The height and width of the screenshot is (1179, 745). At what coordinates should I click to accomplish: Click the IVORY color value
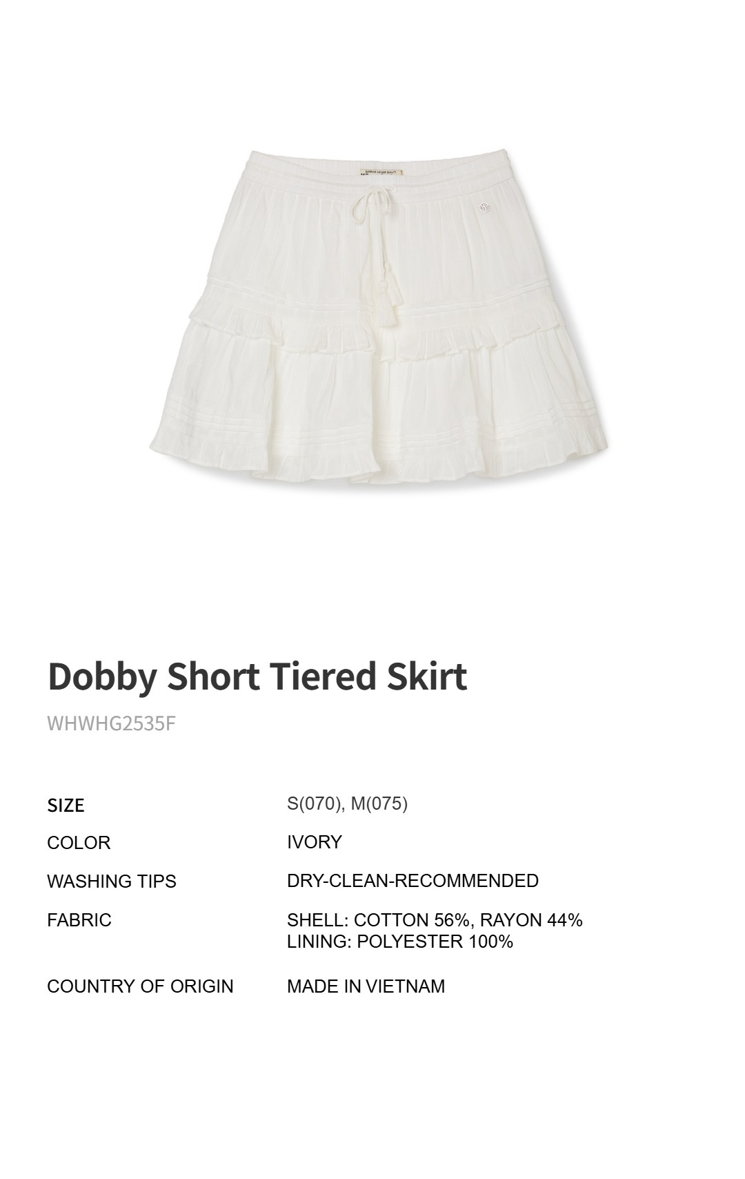point(315,842)
